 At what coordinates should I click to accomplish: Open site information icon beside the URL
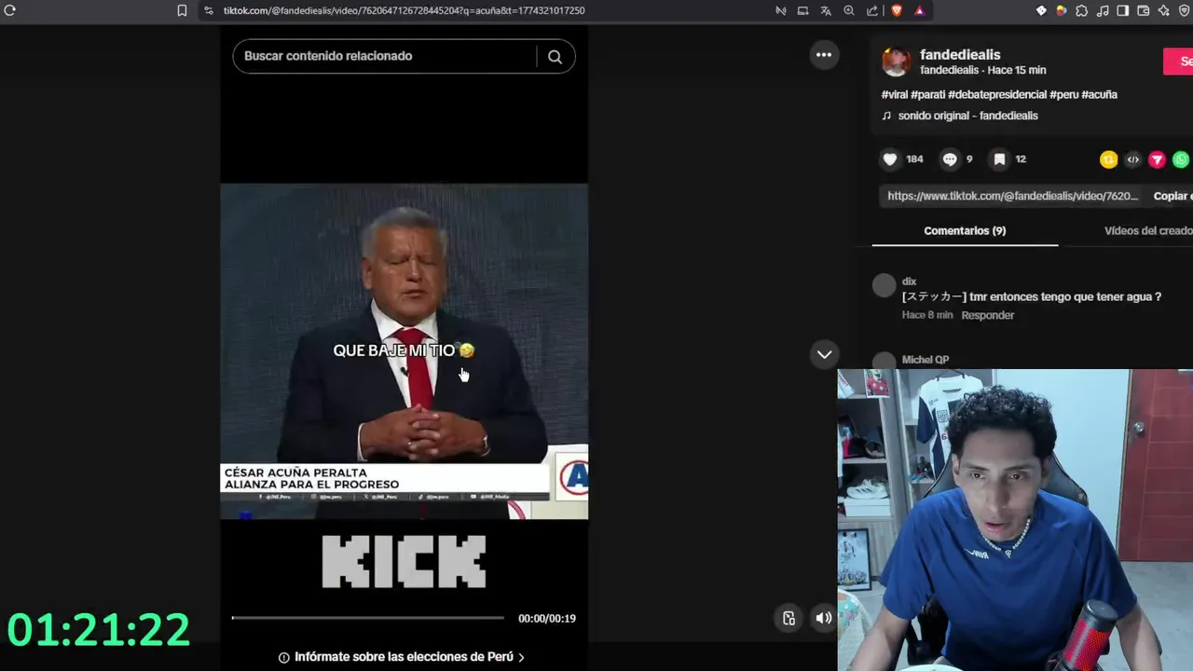[210, 10]
